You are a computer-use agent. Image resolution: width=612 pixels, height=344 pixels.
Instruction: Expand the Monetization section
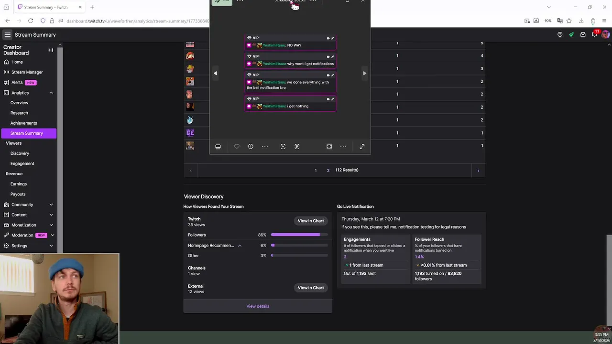click(x=51, y=225)
